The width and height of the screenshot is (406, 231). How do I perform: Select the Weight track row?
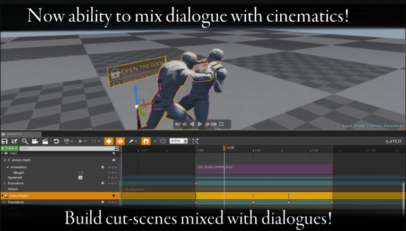[60, 173]
